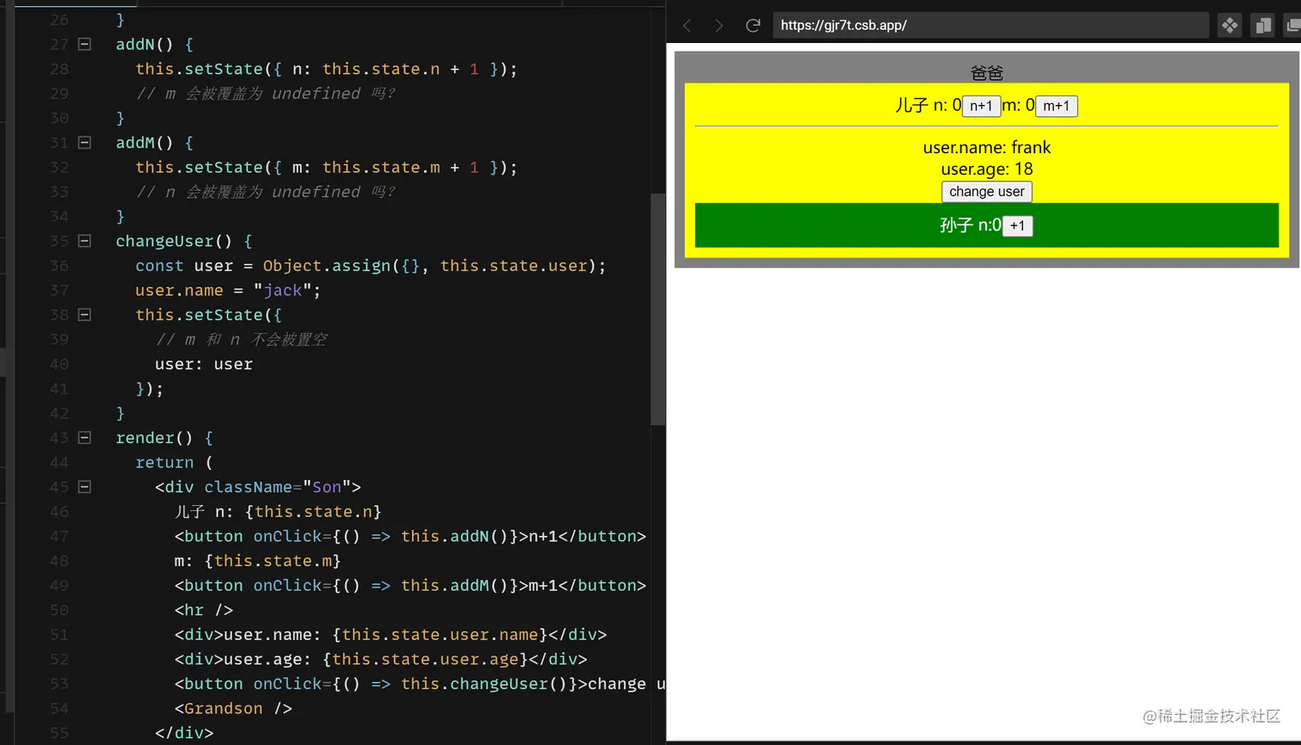
Task: Click the preview URL address field
Action: (990, 25)
